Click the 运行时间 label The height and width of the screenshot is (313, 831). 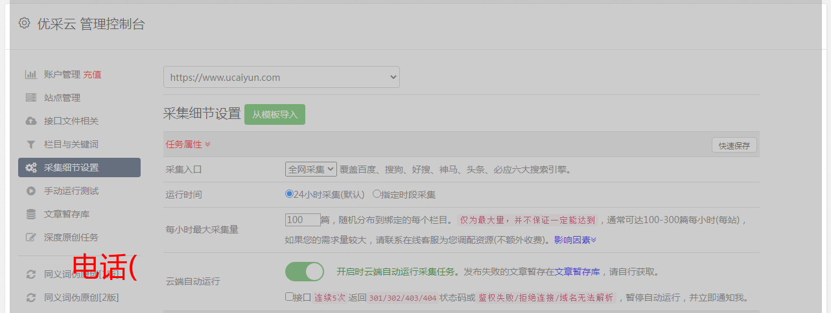[x=184, y=195]
